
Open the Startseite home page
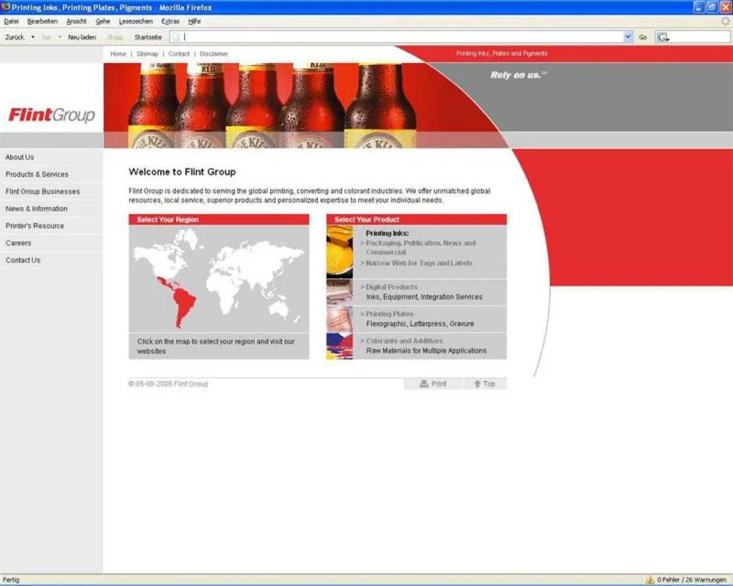(147, 37)
